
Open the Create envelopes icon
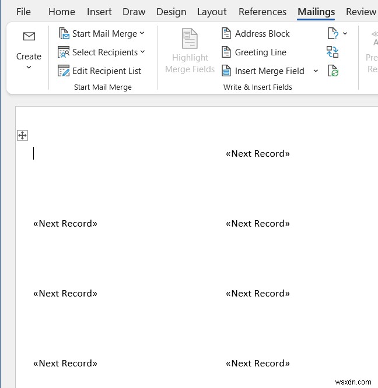click(x=29, y=36)
